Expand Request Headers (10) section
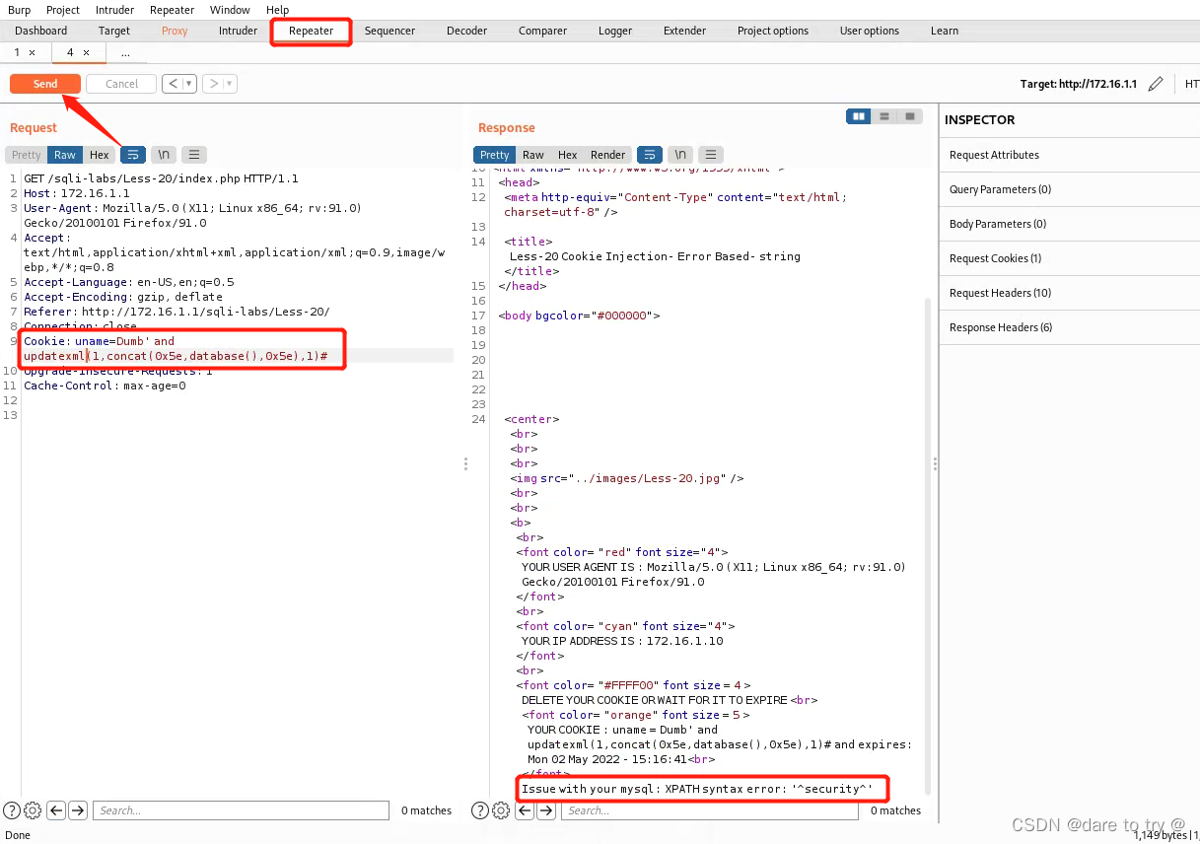1200x844 pixels. [1069, 293]
